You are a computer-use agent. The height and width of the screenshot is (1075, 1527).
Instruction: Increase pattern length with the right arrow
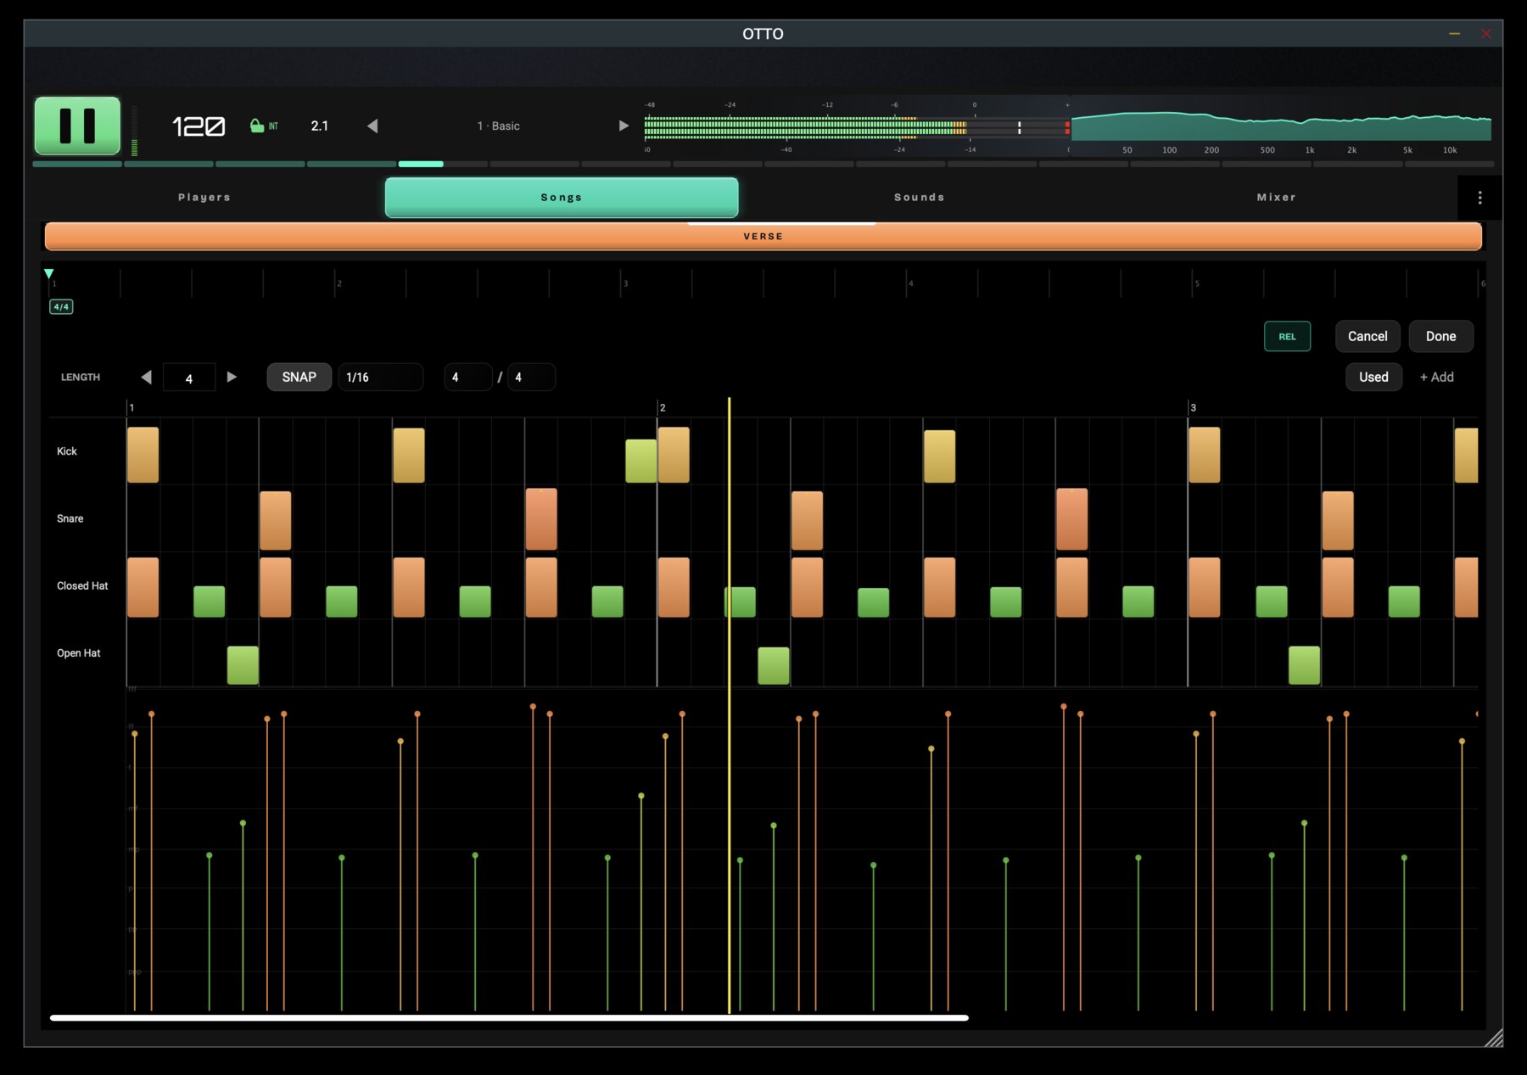pyautogui.click(x=232, y=378)
